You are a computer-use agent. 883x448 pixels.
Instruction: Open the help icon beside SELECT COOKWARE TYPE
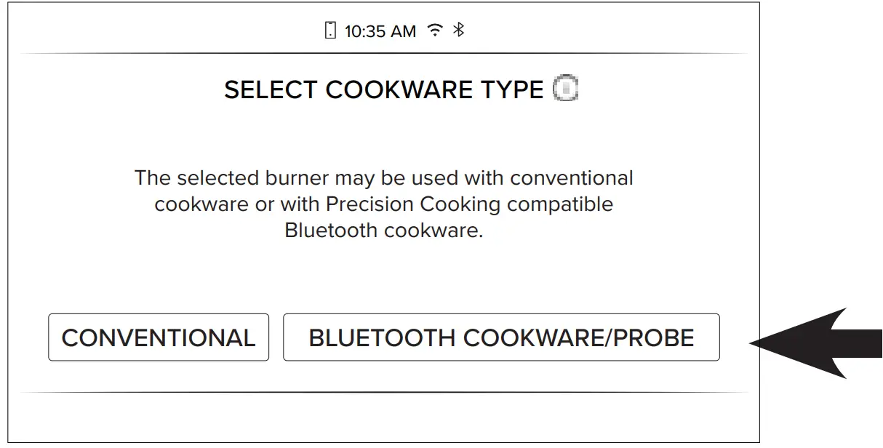(566, 89)
